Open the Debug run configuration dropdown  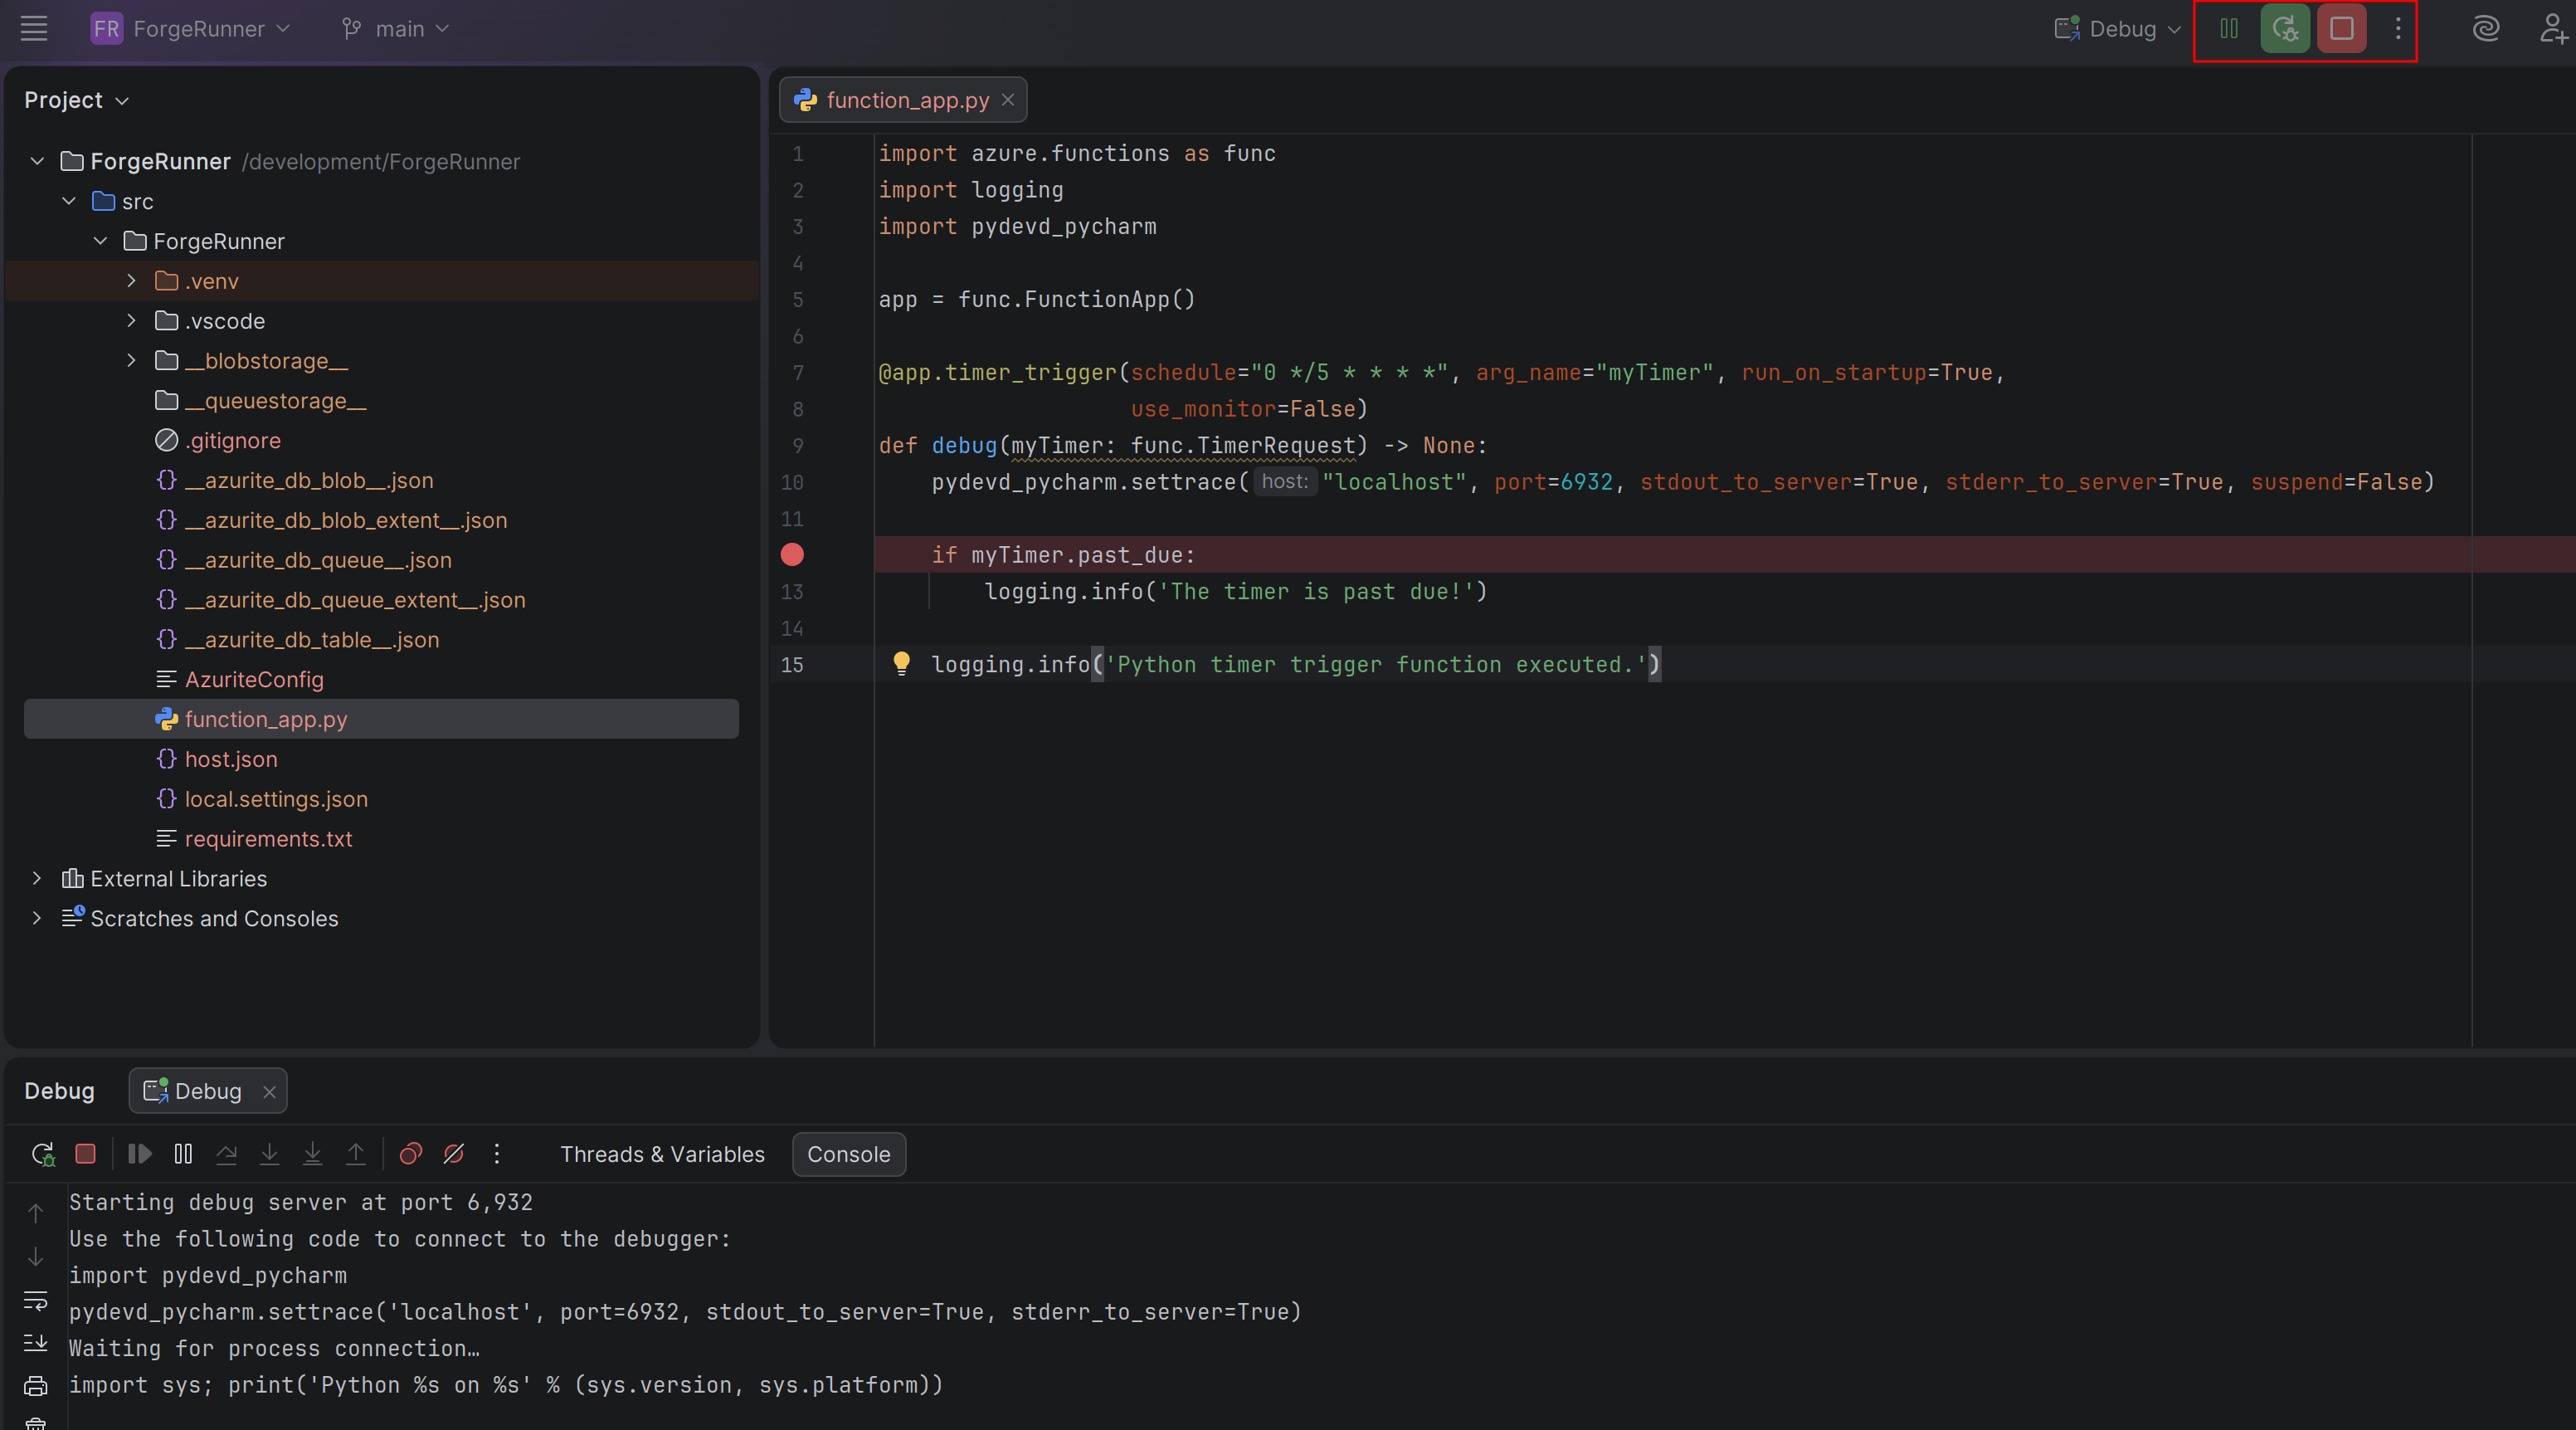pyautogui.click(x=2118, y=29)
